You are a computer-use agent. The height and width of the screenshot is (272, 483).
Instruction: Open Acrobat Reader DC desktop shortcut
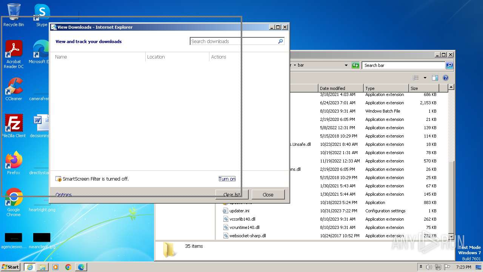tap(14, 54)
